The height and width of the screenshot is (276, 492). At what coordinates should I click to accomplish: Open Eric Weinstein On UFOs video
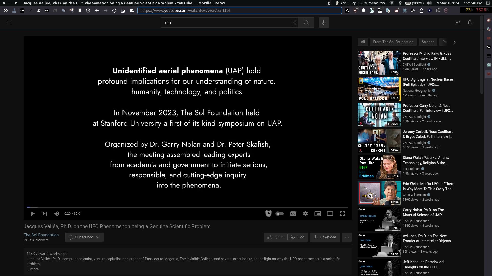[x=428, y=186]
